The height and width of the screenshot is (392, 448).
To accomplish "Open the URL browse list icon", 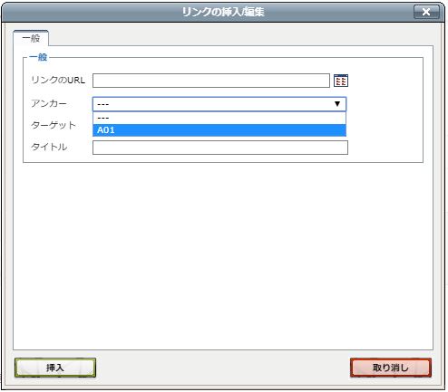I will point(341,81).
